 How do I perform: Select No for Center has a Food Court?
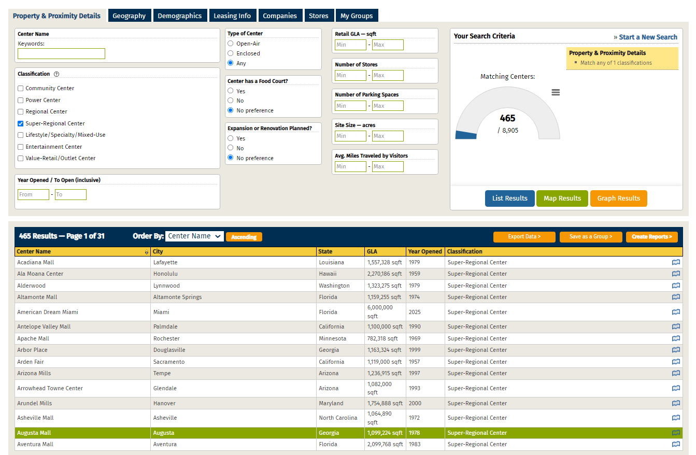(231, 101)
